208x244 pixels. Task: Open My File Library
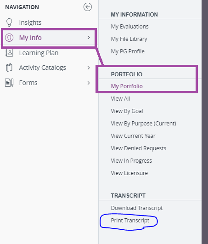point(129,39)
